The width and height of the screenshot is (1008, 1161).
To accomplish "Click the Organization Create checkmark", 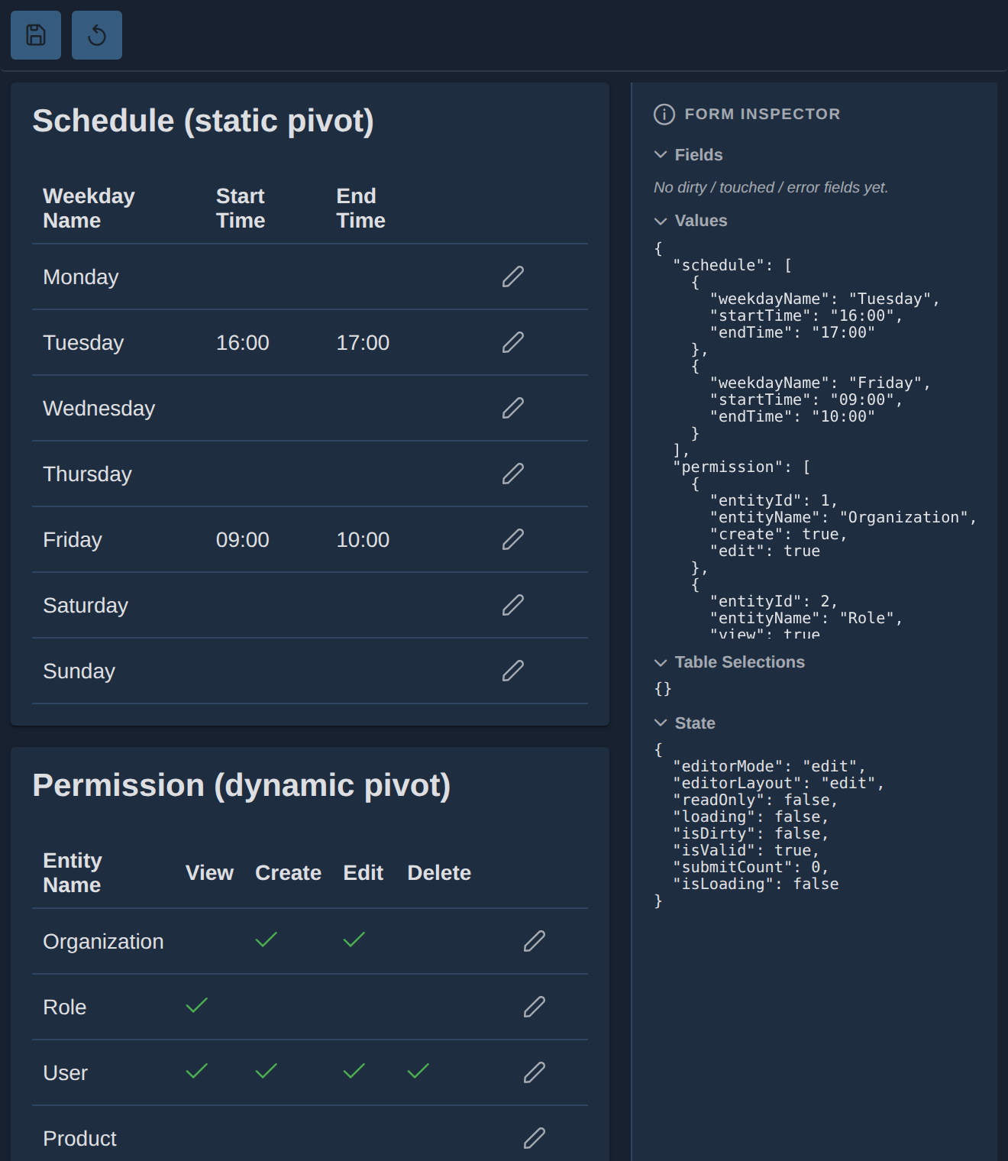I will (267, 939).
